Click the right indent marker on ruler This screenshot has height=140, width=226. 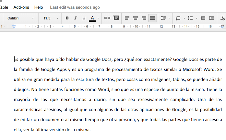click(x=222, y=27)
